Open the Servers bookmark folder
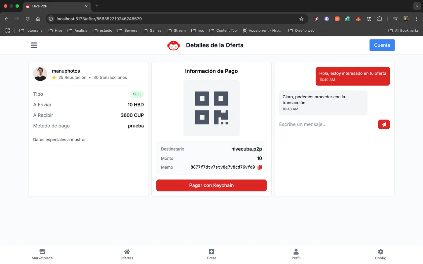The image size is (423, 264). (x=127, y=30)
